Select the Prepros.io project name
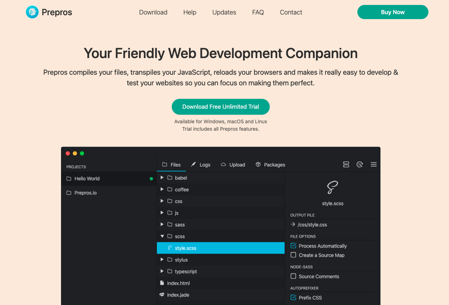The image size is (449, 305). point(85,193)
